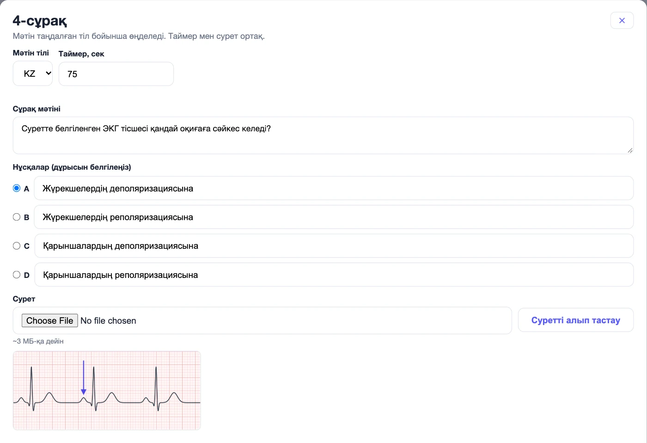Click the '~3 МБ-қа дейін' hint text
The width and height of the screenshot is (647, 443).
(38, 341)
